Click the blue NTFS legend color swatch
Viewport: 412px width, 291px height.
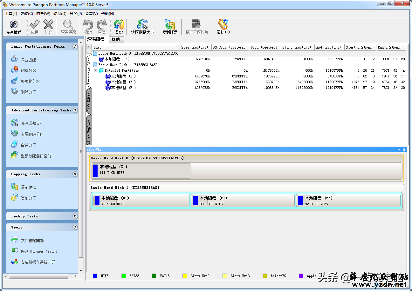[x=95, y=276]
